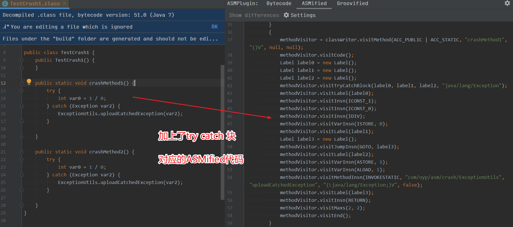Open ASM plugin Settings label

pyautogui.click(x=303, y=15)
